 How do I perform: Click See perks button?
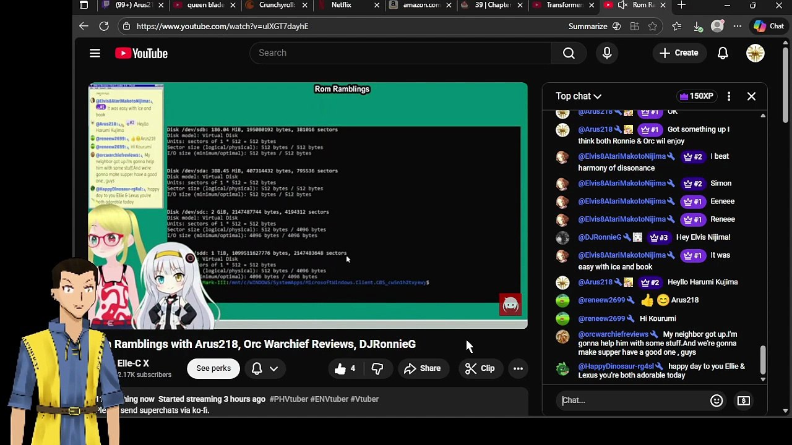point(213,368)
